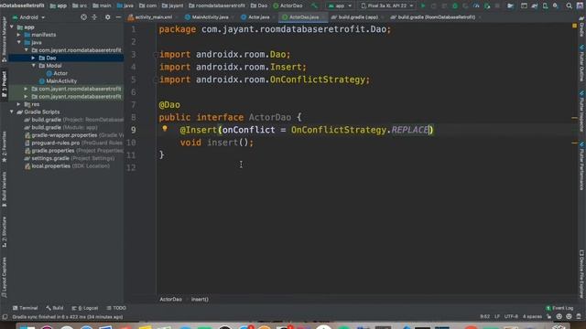Run the app with the green play icon
Screen dimensions: 586x329
pos(423,5)
